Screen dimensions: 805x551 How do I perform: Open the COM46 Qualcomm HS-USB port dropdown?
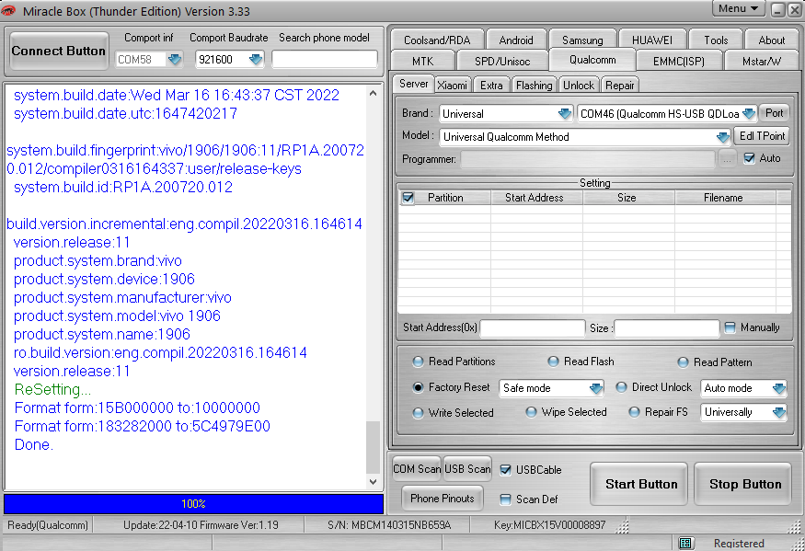(x=749, y=113)
